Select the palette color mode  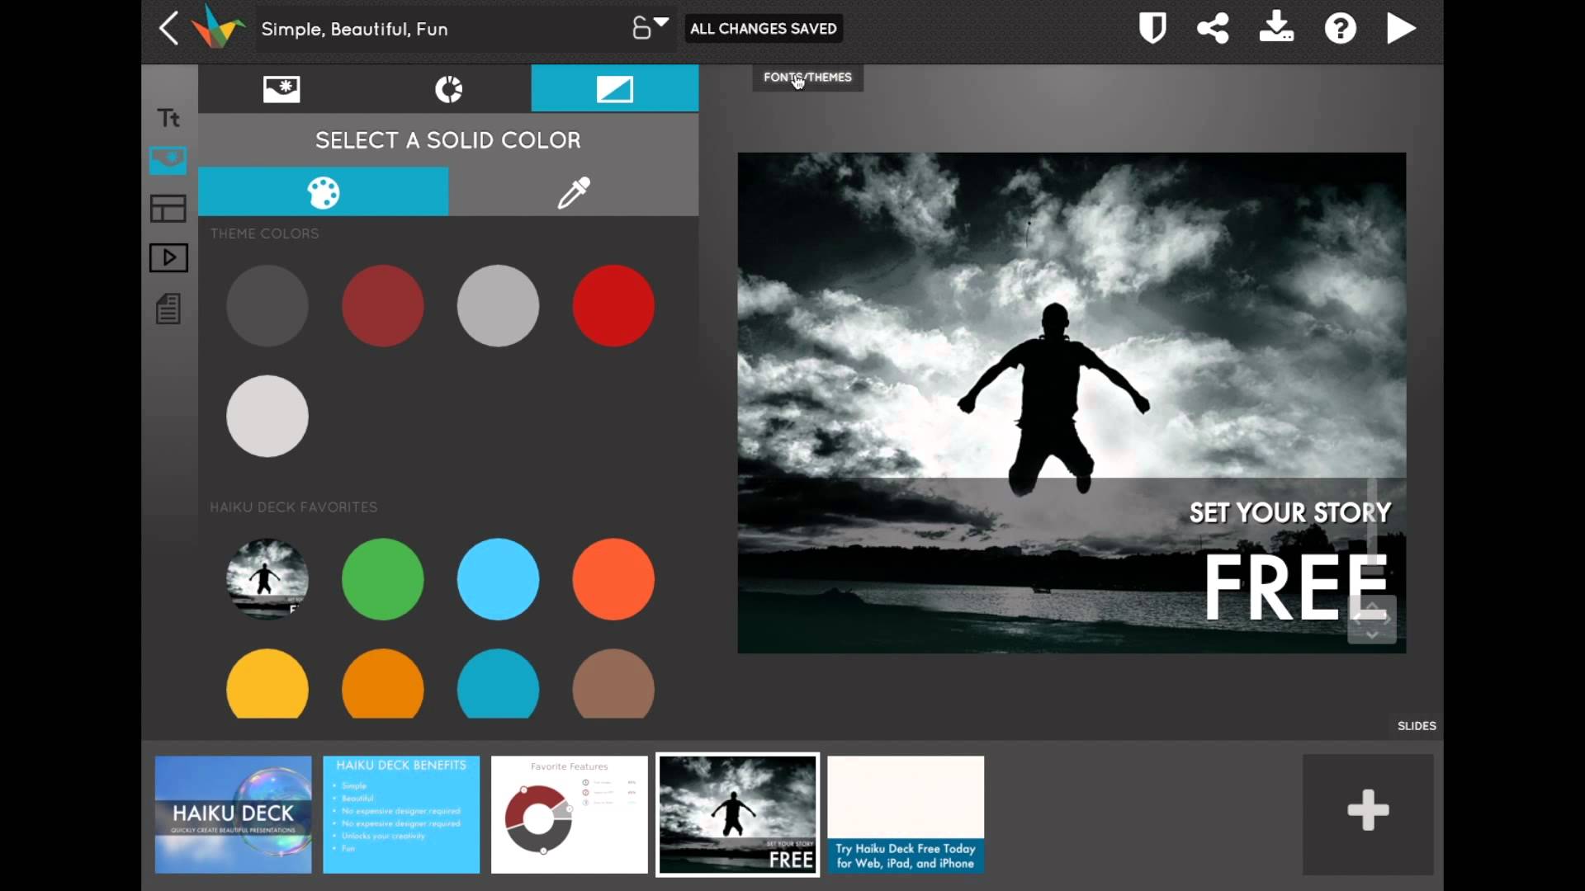pos(324,192)
